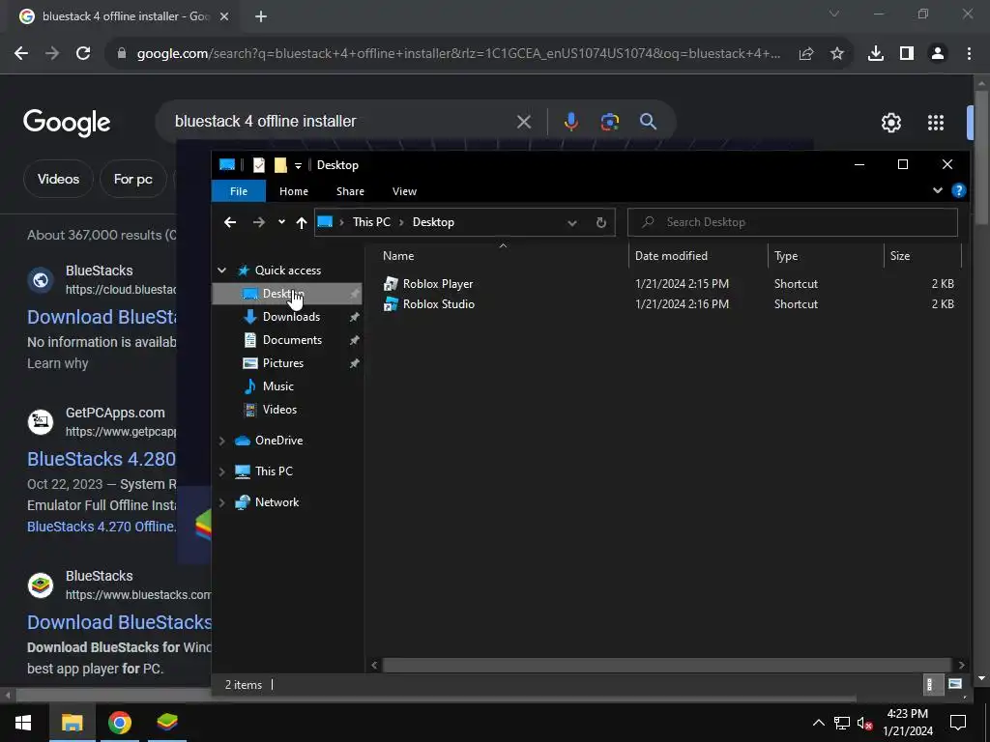Open BlueStacks from the taskbar
990x742 pixels.
click(166, 723)
